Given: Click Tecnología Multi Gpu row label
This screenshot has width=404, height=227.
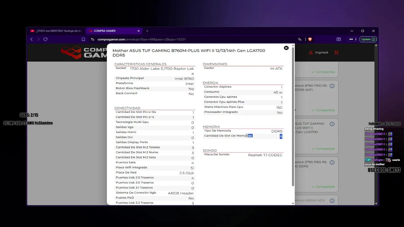Looking at the screenshot, I should tap(132, 122).
